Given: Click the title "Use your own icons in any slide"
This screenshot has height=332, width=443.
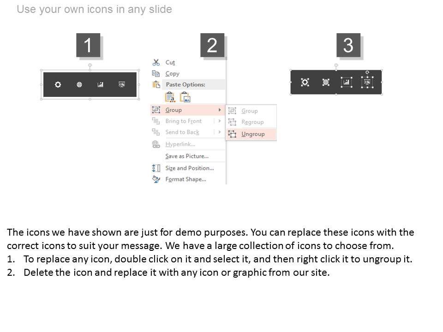Looking at the screenshot, I should point(94,9).
